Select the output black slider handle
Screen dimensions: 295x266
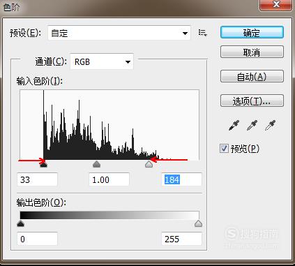(x=21, y=223)
